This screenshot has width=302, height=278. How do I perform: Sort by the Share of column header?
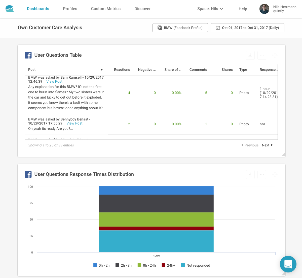(x=173, y=70)
